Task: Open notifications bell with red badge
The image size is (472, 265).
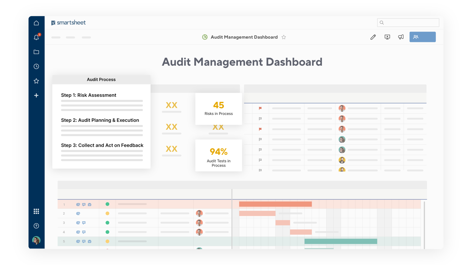Action: [36, 38]
